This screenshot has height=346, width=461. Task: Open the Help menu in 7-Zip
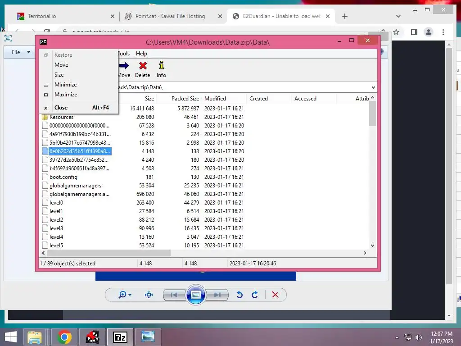click(141, 54)
